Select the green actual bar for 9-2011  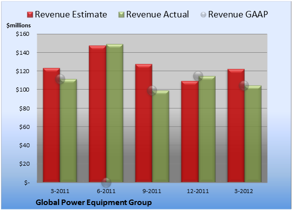tap(160, 136)
